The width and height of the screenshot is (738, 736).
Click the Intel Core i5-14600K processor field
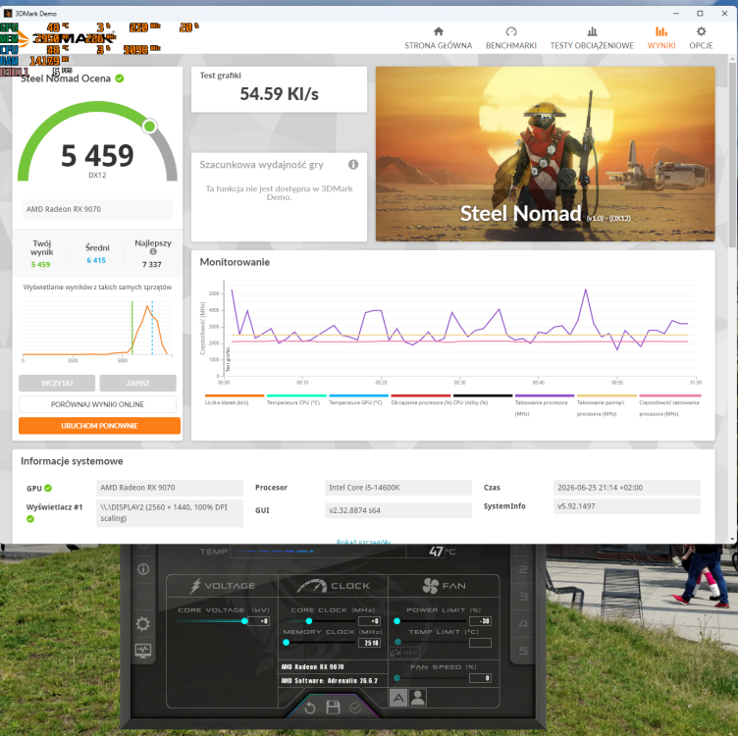pyautogui.click(x=398, y=488)
